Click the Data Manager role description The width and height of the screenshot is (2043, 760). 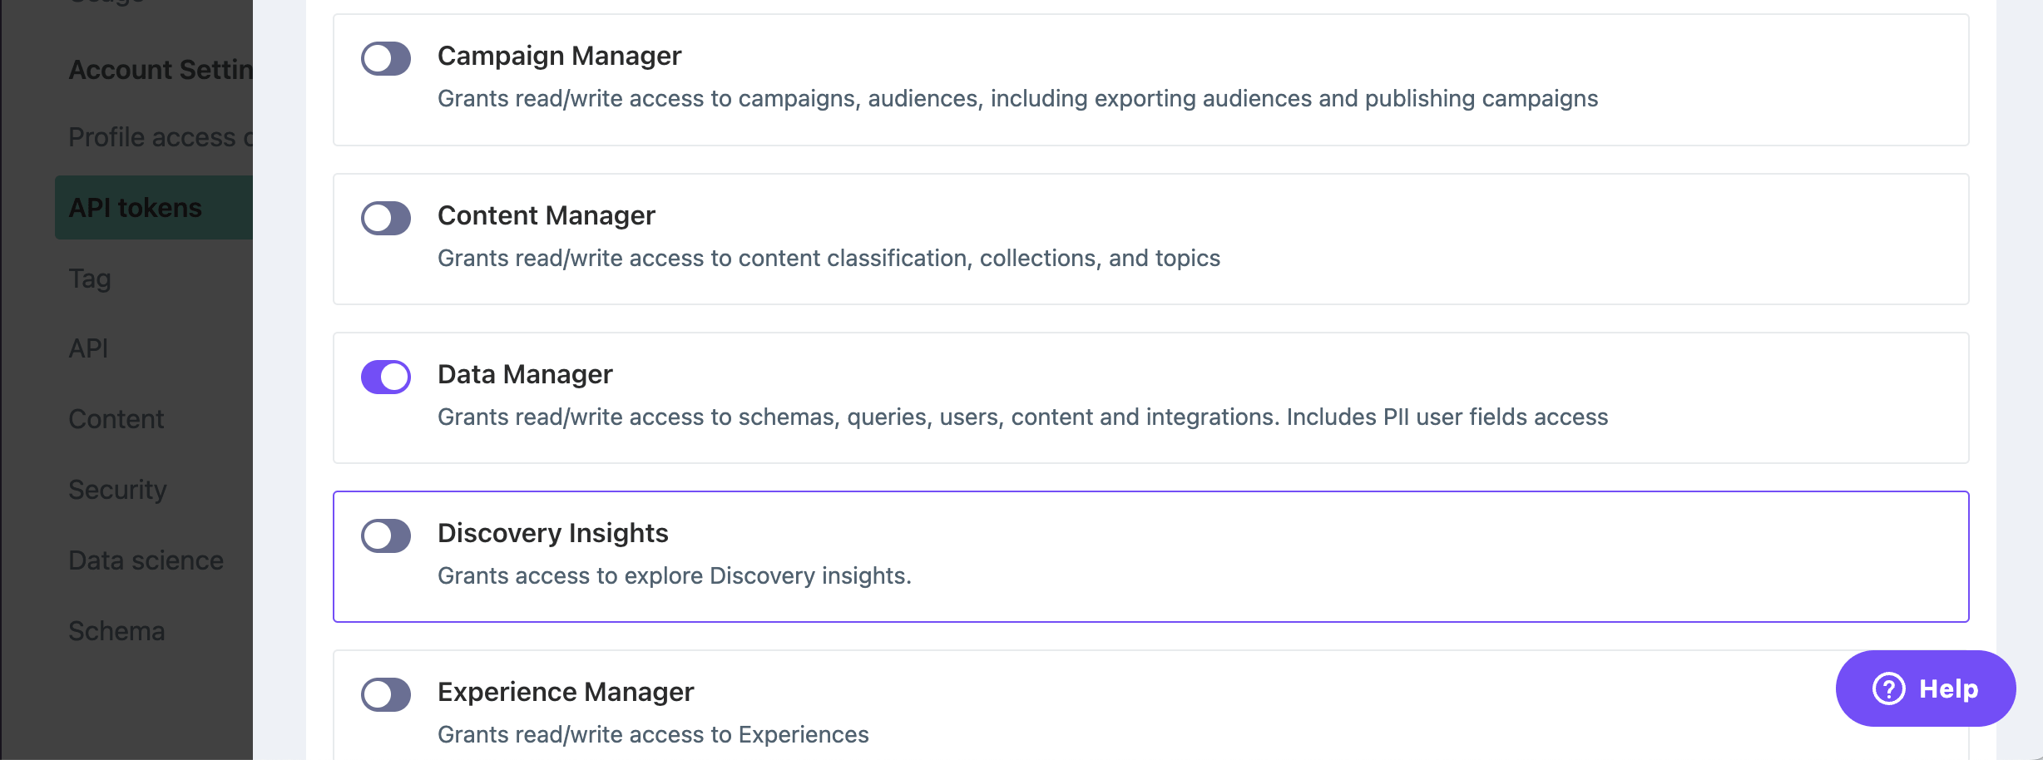point(1022,417)
